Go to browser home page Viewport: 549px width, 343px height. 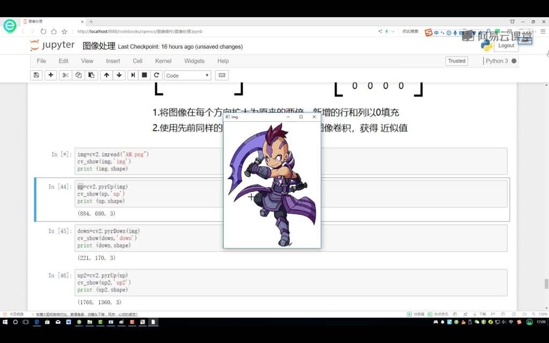(54, 32)
